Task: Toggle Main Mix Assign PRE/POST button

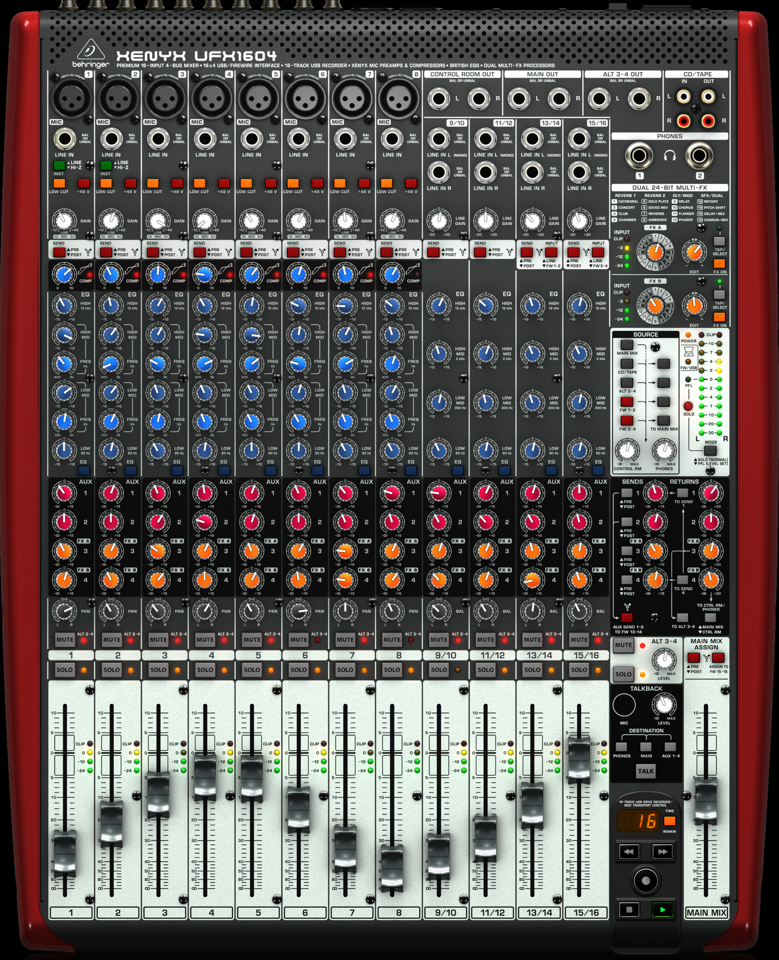Action: point(694,658)
